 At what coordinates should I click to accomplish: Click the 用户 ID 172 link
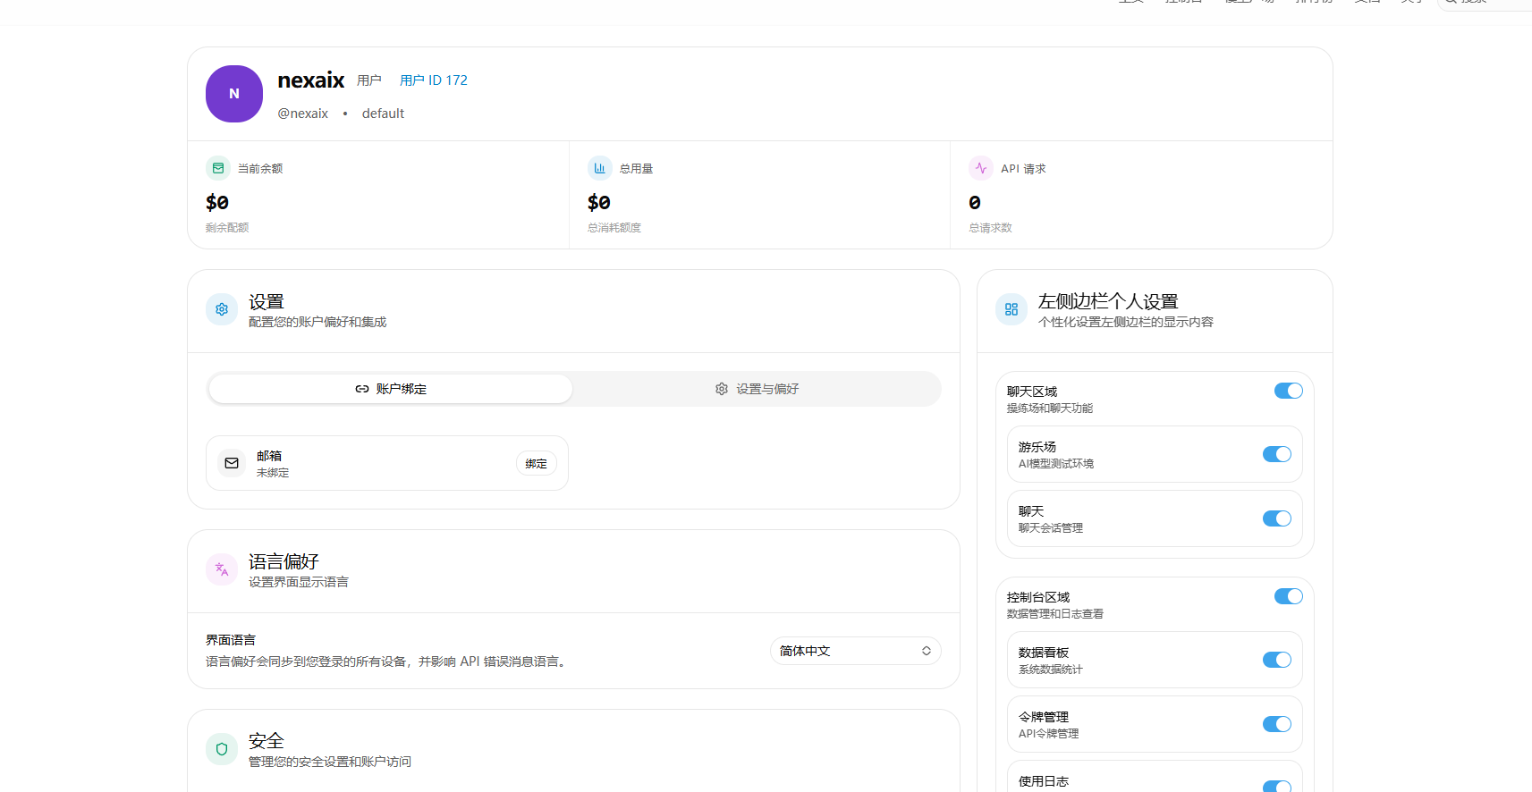pos(434,80)
